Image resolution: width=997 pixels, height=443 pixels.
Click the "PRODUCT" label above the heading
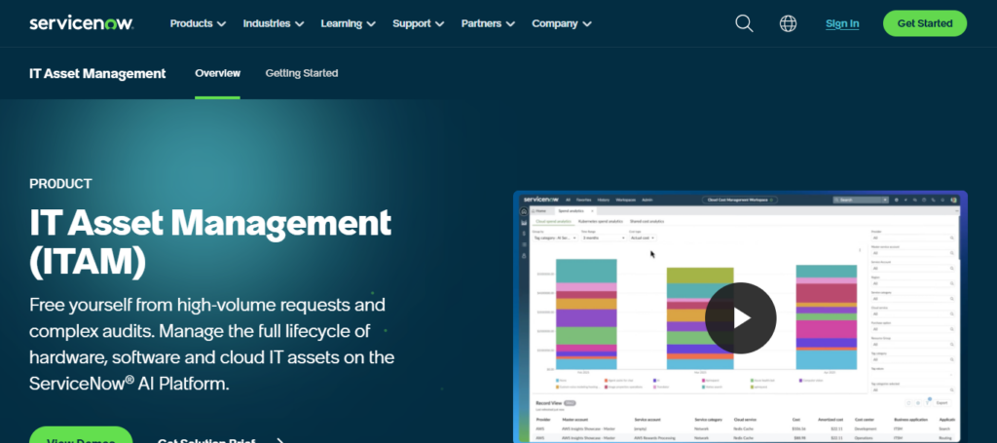(60, 184)
